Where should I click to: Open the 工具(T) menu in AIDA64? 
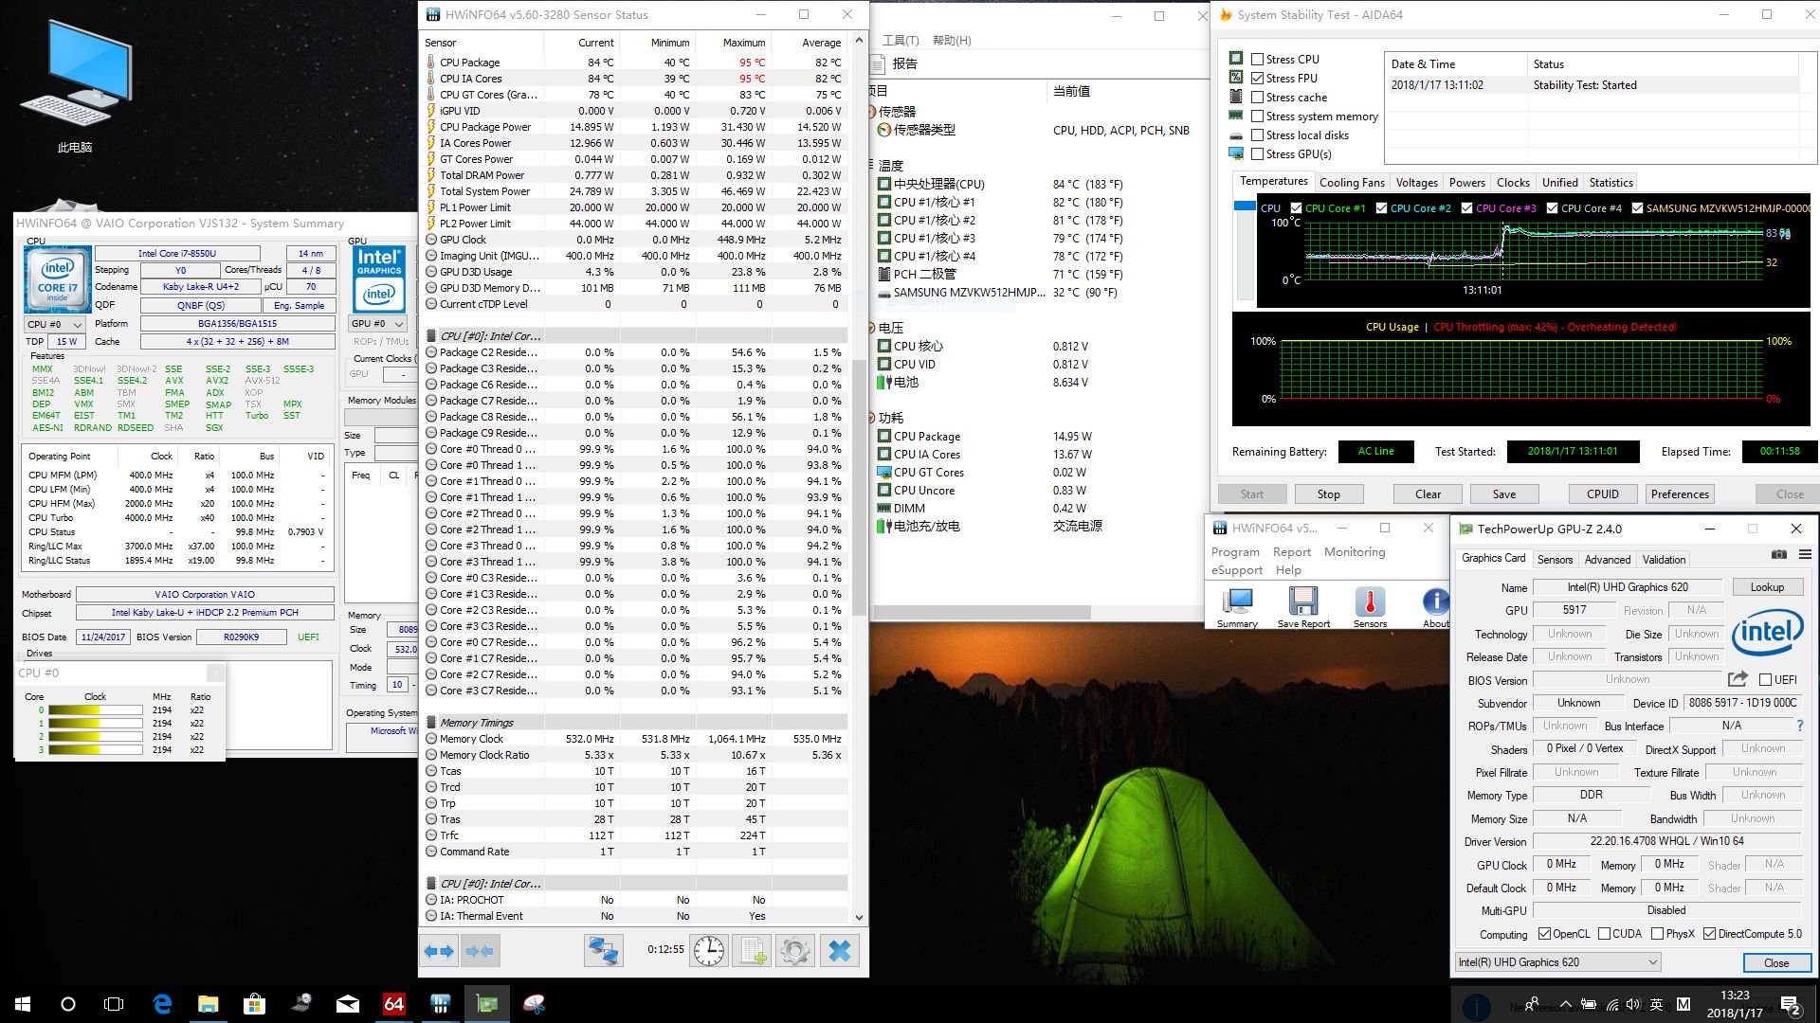(x=901, y=40)
